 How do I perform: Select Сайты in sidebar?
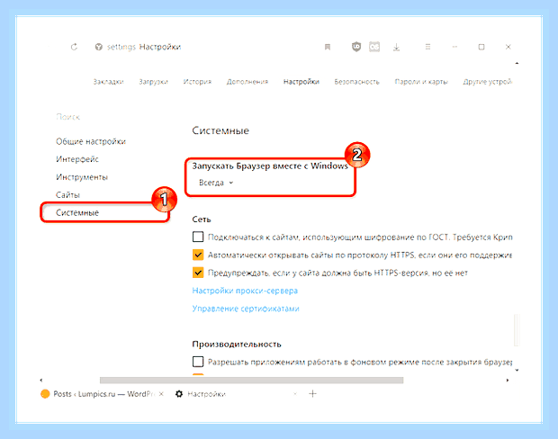coord(67,195)
